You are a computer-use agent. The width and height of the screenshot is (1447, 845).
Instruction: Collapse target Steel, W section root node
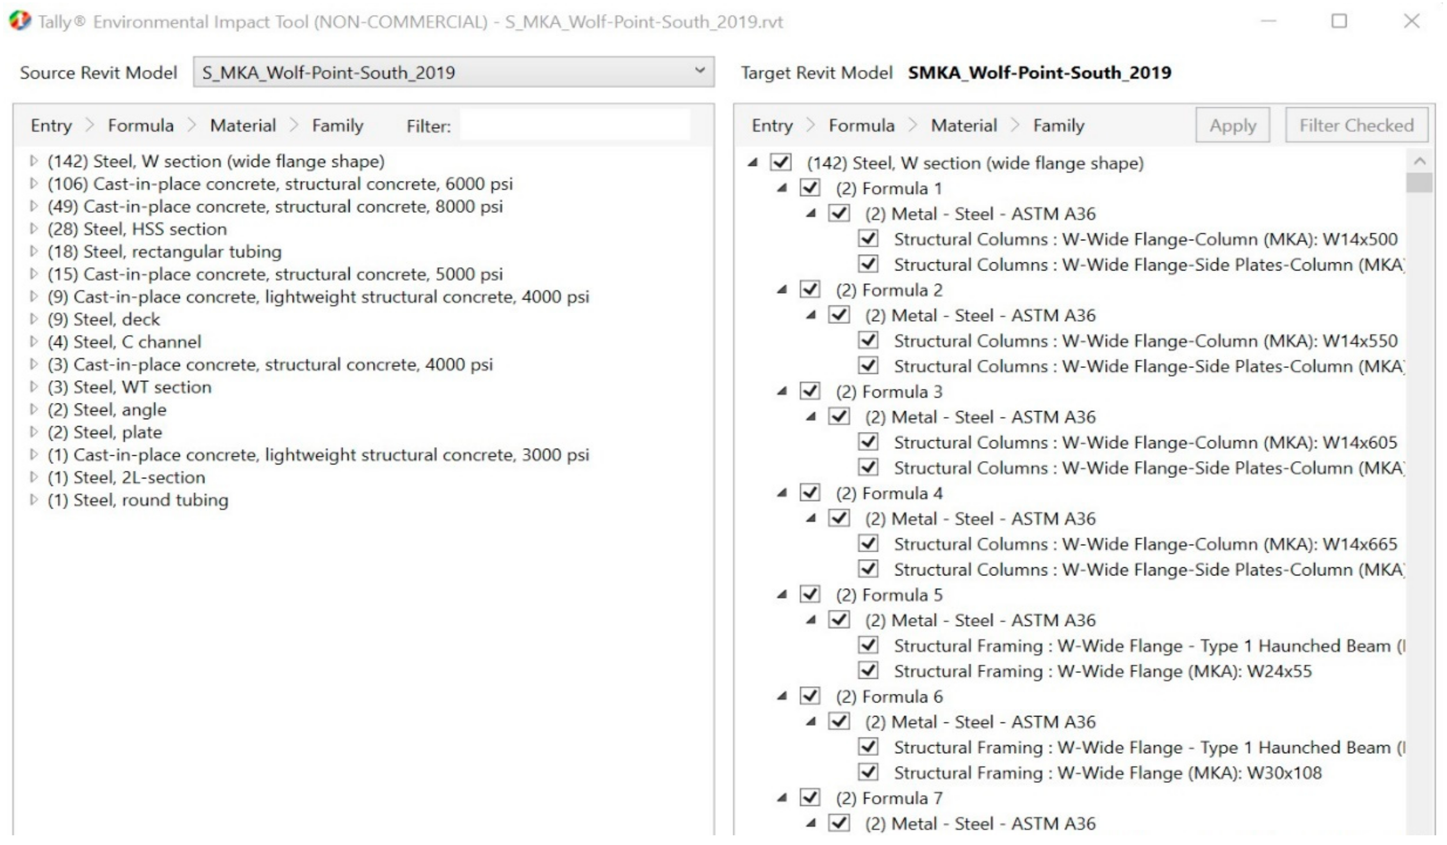753,163
